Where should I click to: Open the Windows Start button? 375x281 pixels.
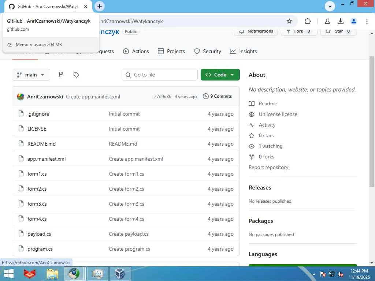9,274
